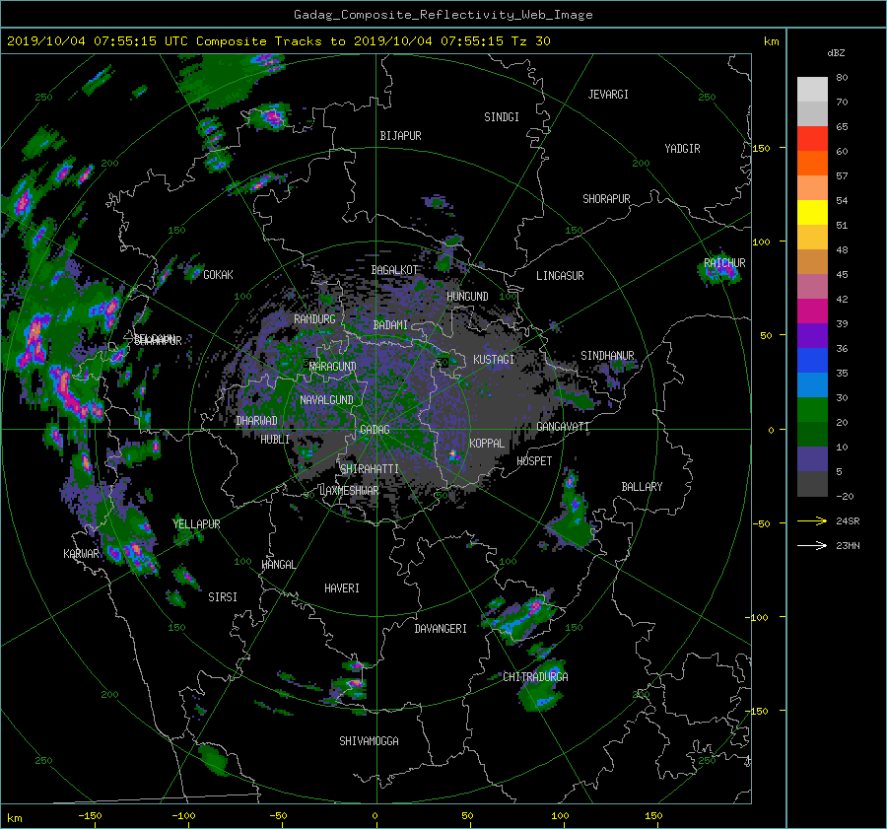Click the storm cell over RAICHUR
Screen dimensions: 887x829
719,270
